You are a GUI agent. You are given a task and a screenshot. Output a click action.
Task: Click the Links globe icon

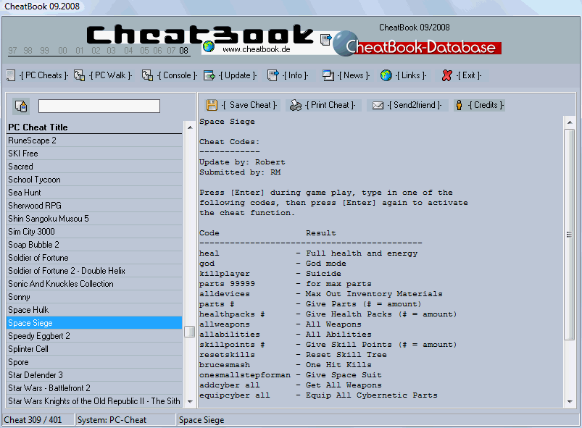[x=386, y=75]
